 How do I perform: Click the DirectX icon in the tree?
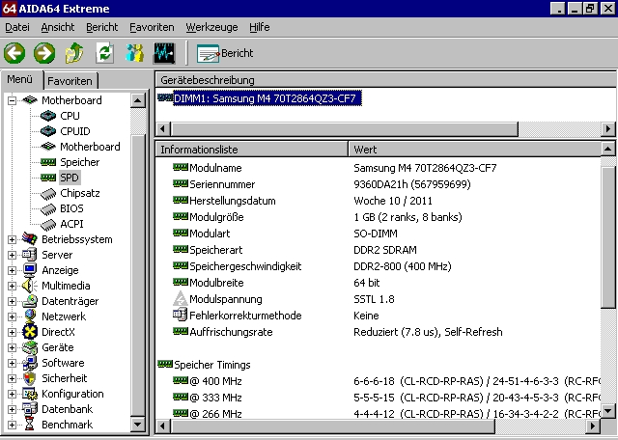click(x=30, y=332)
